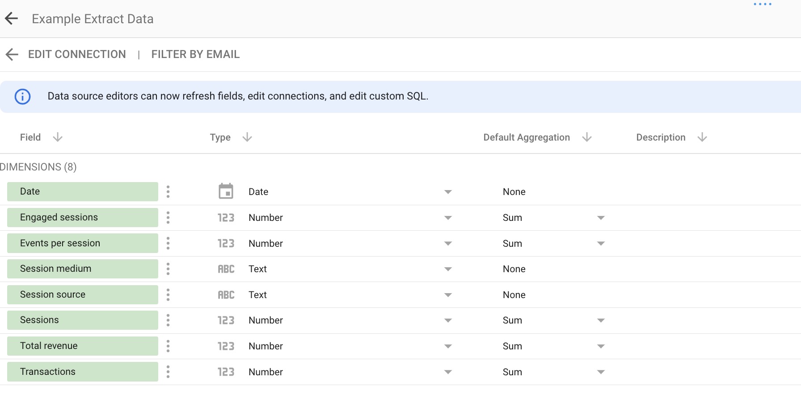The image size is (801, 415).
Task: Click FILTER BY EMAIL
Action: 195,54
